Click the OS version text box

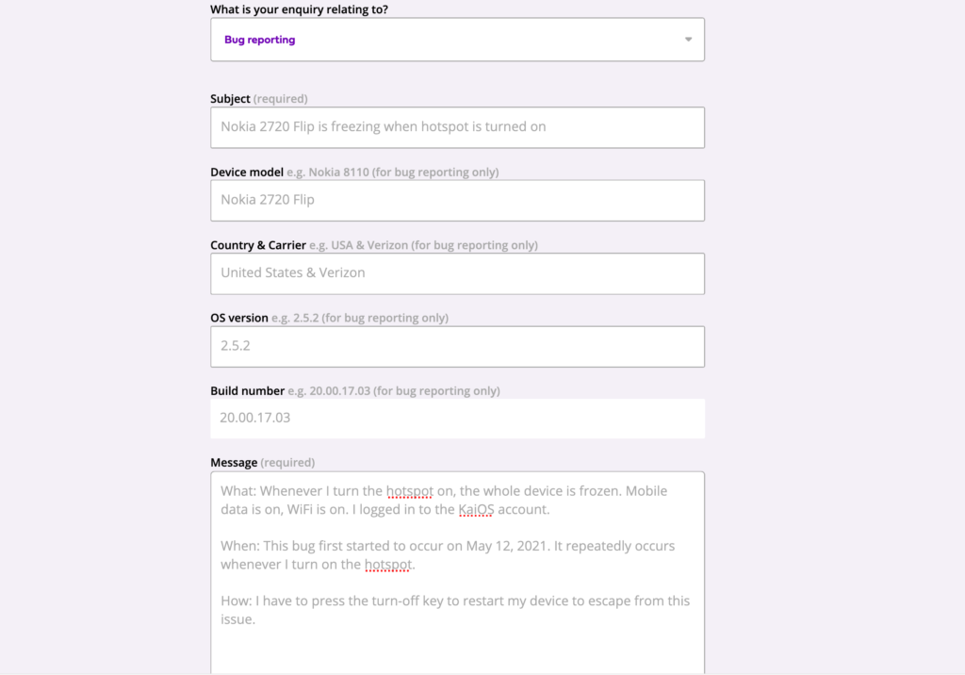(x=457, y=347)
